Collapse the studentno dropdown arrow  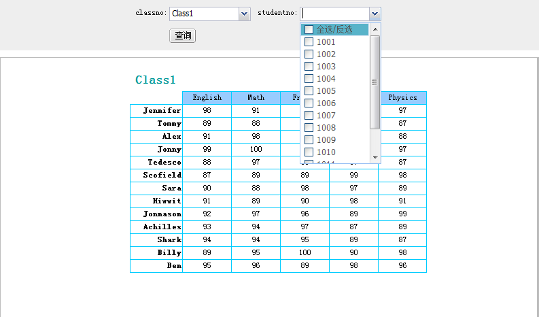point(375,14)
